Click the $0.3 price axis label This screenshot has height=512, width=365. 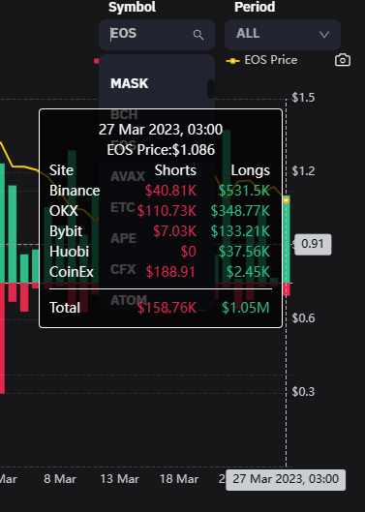click(x=303, y=392)
